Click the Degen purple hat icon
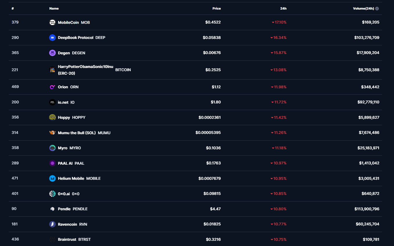This screenshot has width=394, height=246. [52, 53]
